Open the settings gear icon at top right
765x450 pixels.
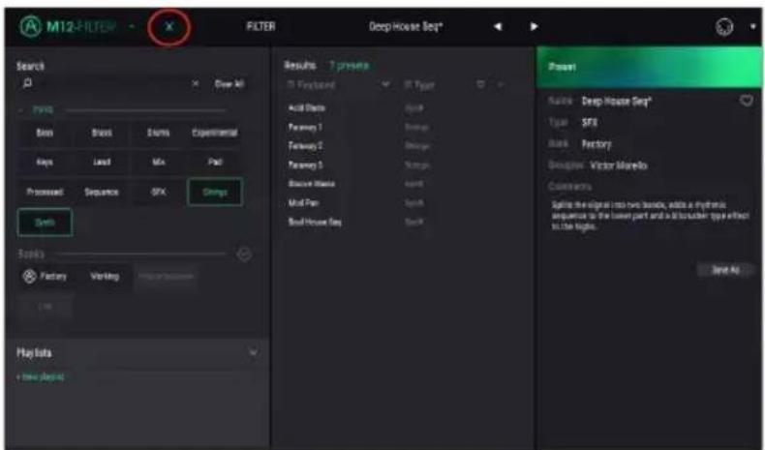coord(724,26)
